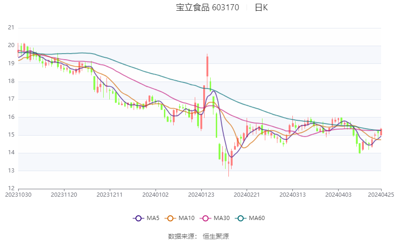Viewport: 397px width, 241px height.
Task: Toggle the MA10 legend series
Action: (179, 218)
